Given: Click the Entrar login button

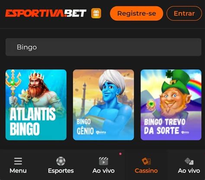Looking at the screenshot, I should (184, 13).
